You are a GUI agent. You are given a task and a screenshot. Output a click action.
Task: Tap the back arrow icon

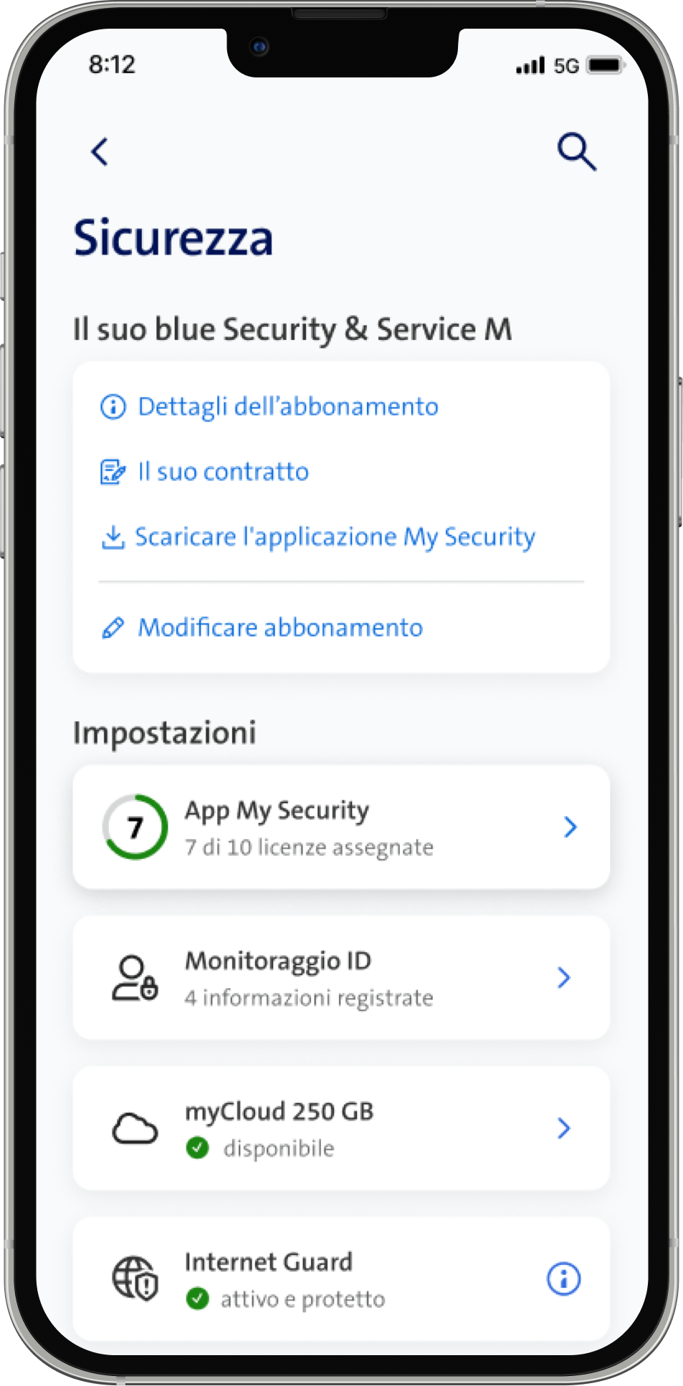click(100, 151)
